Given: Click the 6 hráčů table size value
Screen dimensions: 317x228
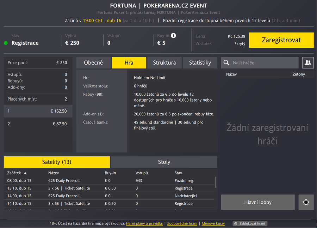Looking at the screenshot, I should (x=141, y=86).
